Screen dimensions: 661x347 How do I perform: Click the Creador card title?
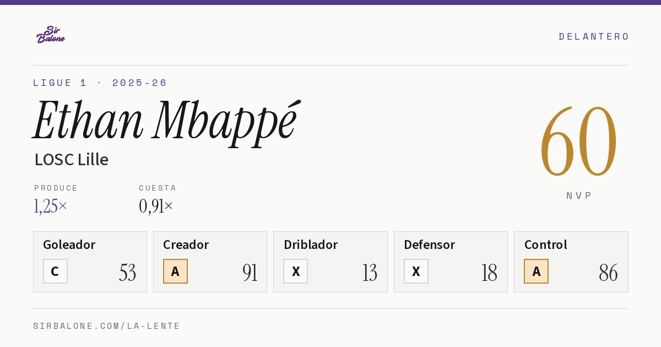186,245
